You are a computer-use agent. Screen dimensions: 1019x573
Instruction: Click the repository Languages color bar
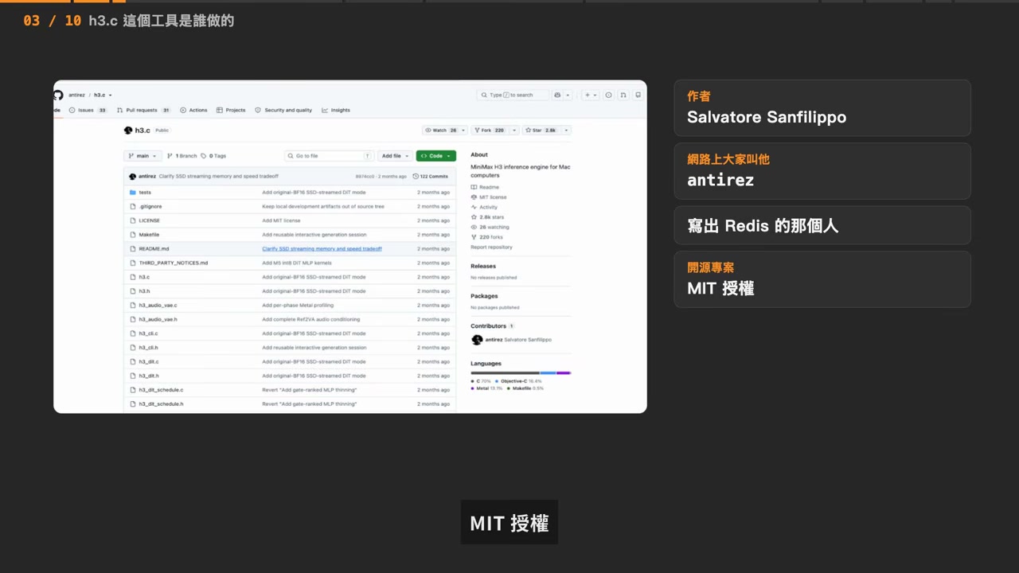click(521, 372)
